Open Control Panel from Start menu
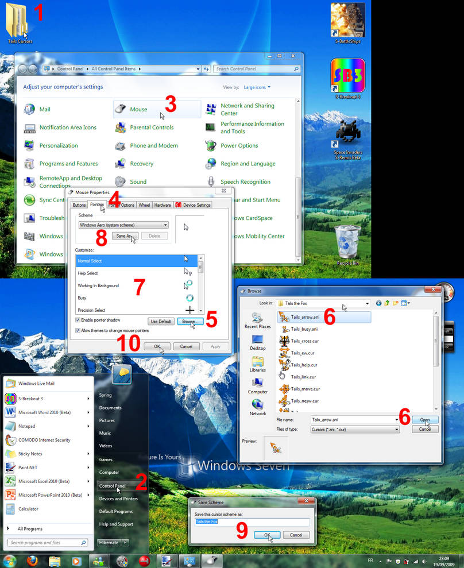Image resolution: width=464 pixels, height=568 pixels. click(x=113, y=486)
